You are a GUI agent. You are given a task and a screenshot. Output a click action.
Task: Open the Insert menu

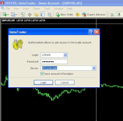(x=26, y=9)
